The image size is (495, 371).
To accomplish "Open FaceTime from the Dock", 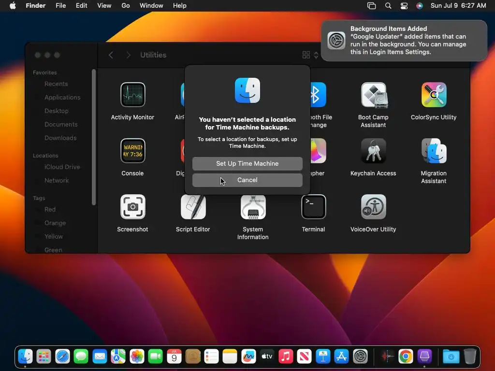I will click(155, 357).
